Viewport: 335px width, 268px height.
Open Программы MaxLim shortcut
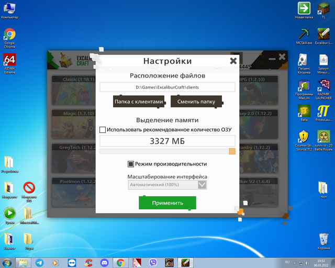pyautogui.click(x=304, y=90)
